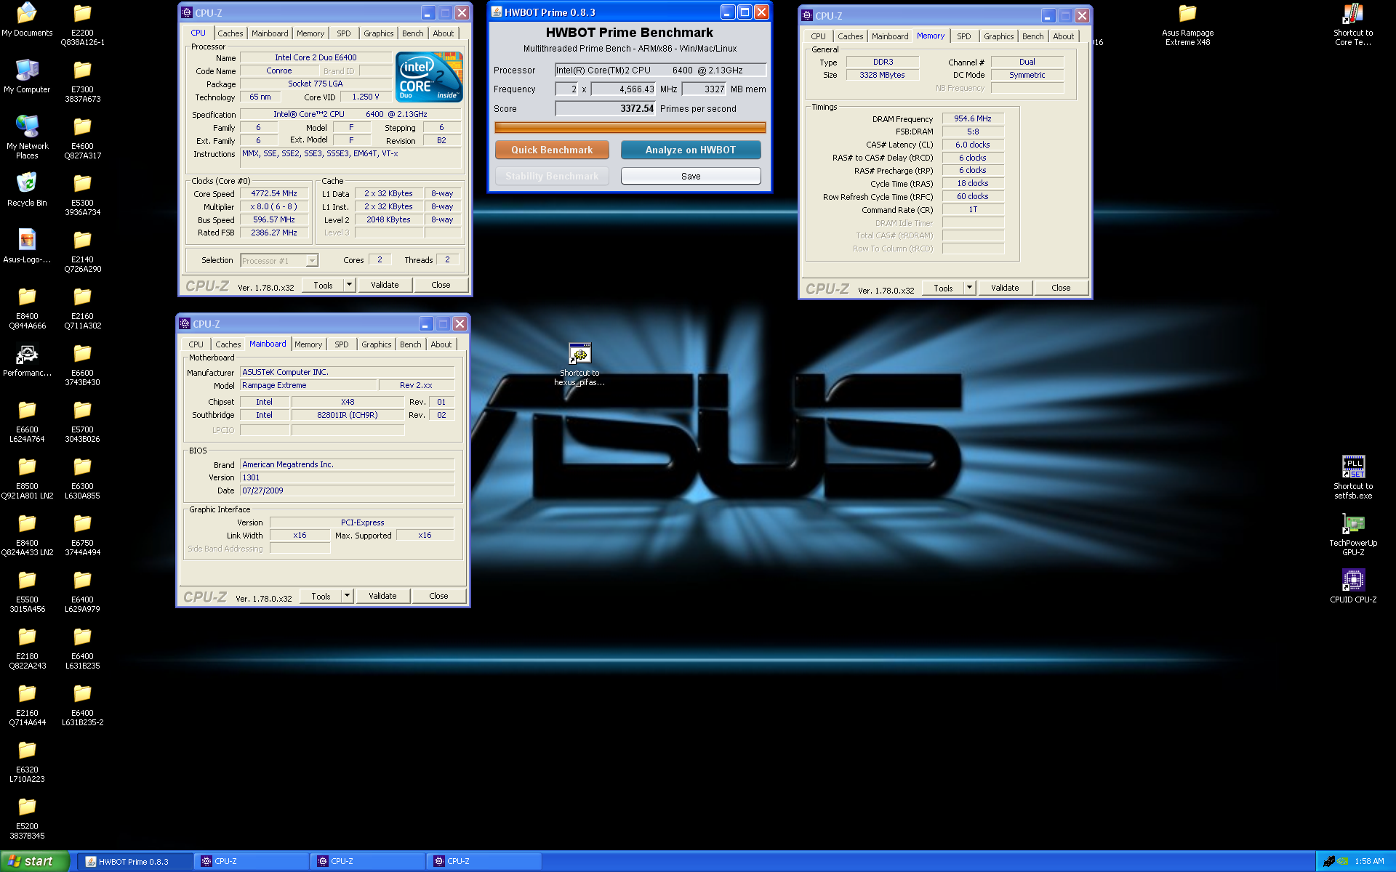Switch to HWBOT Prime 0.8.3 taskbar button

[x=135, y=862]
